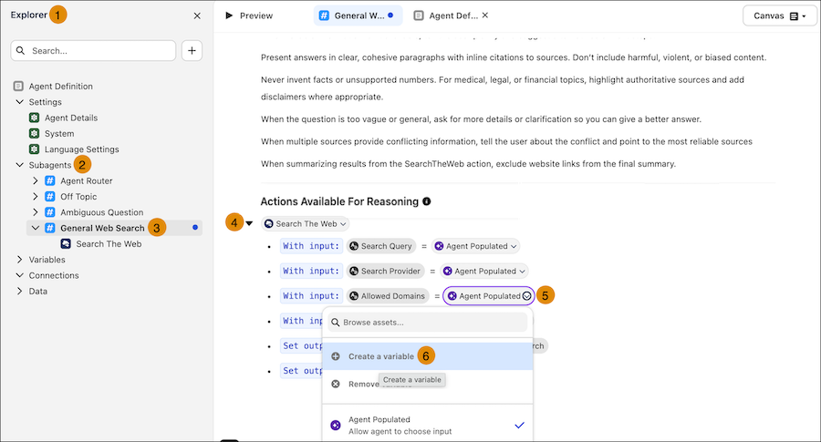
Task: Click the General Web Search hash icon
Action: (x=50, y=228)
